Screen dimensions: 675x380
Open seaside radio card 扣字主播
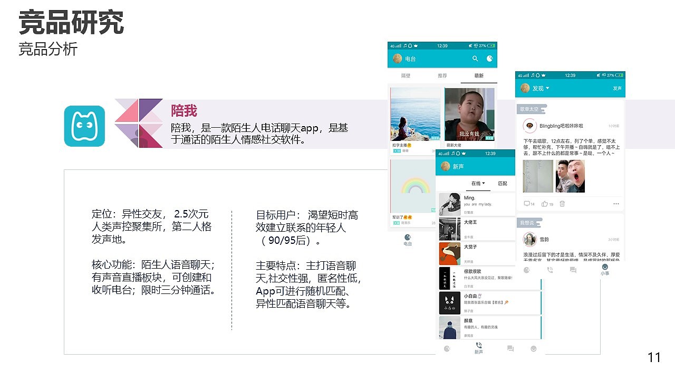pos(415,121)
